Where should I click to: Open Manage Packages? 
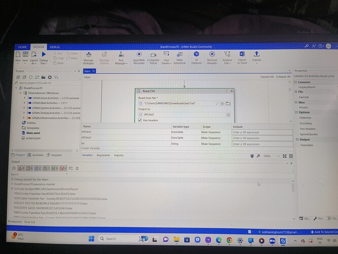pos(89,58)
